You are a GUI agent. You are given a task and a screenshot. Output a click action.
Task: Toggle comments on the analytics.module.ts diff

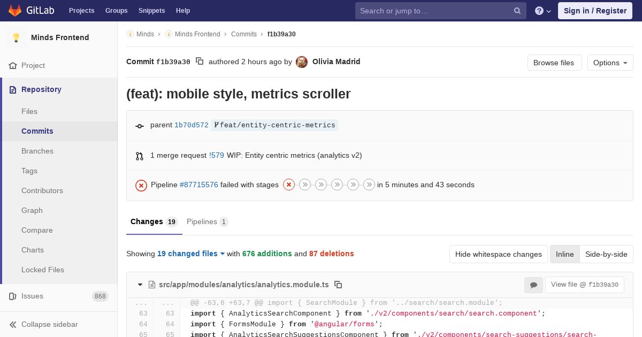(x=533, y=285)
